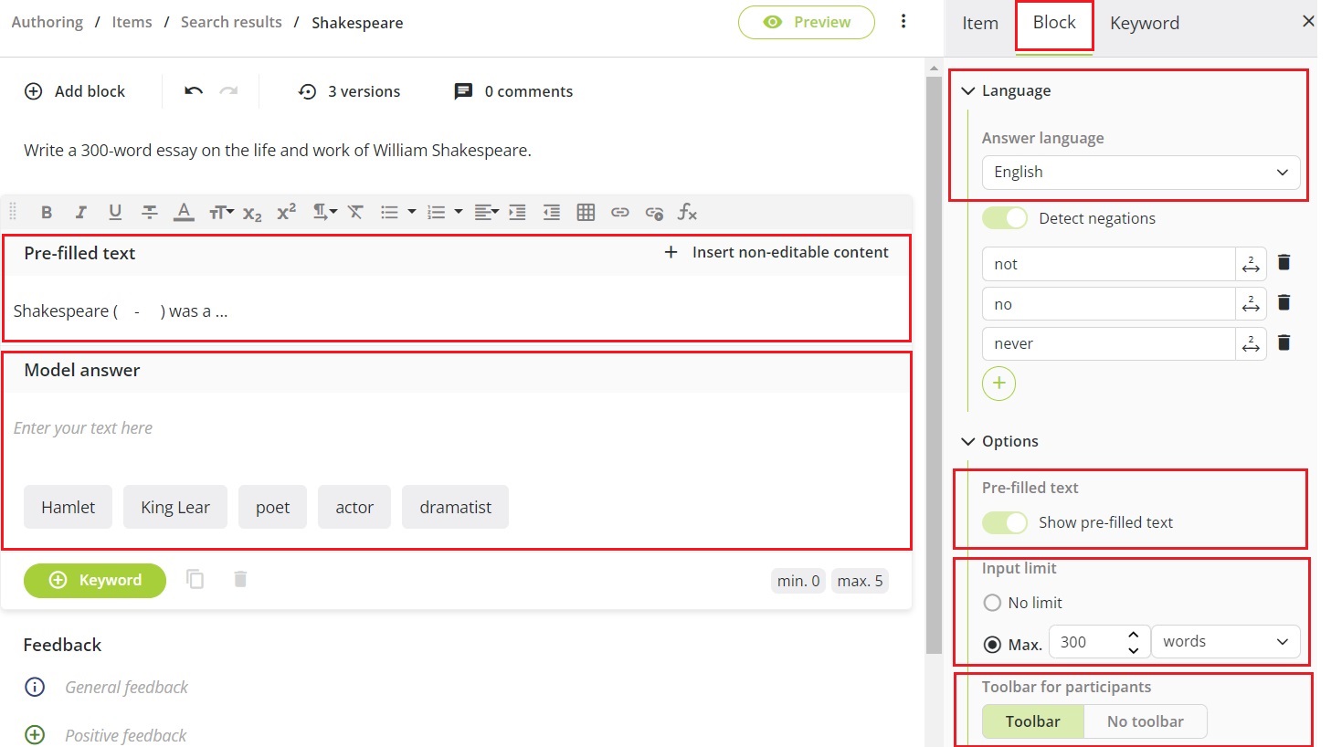Click the icon beside the 'not' field

point(1251,264)
